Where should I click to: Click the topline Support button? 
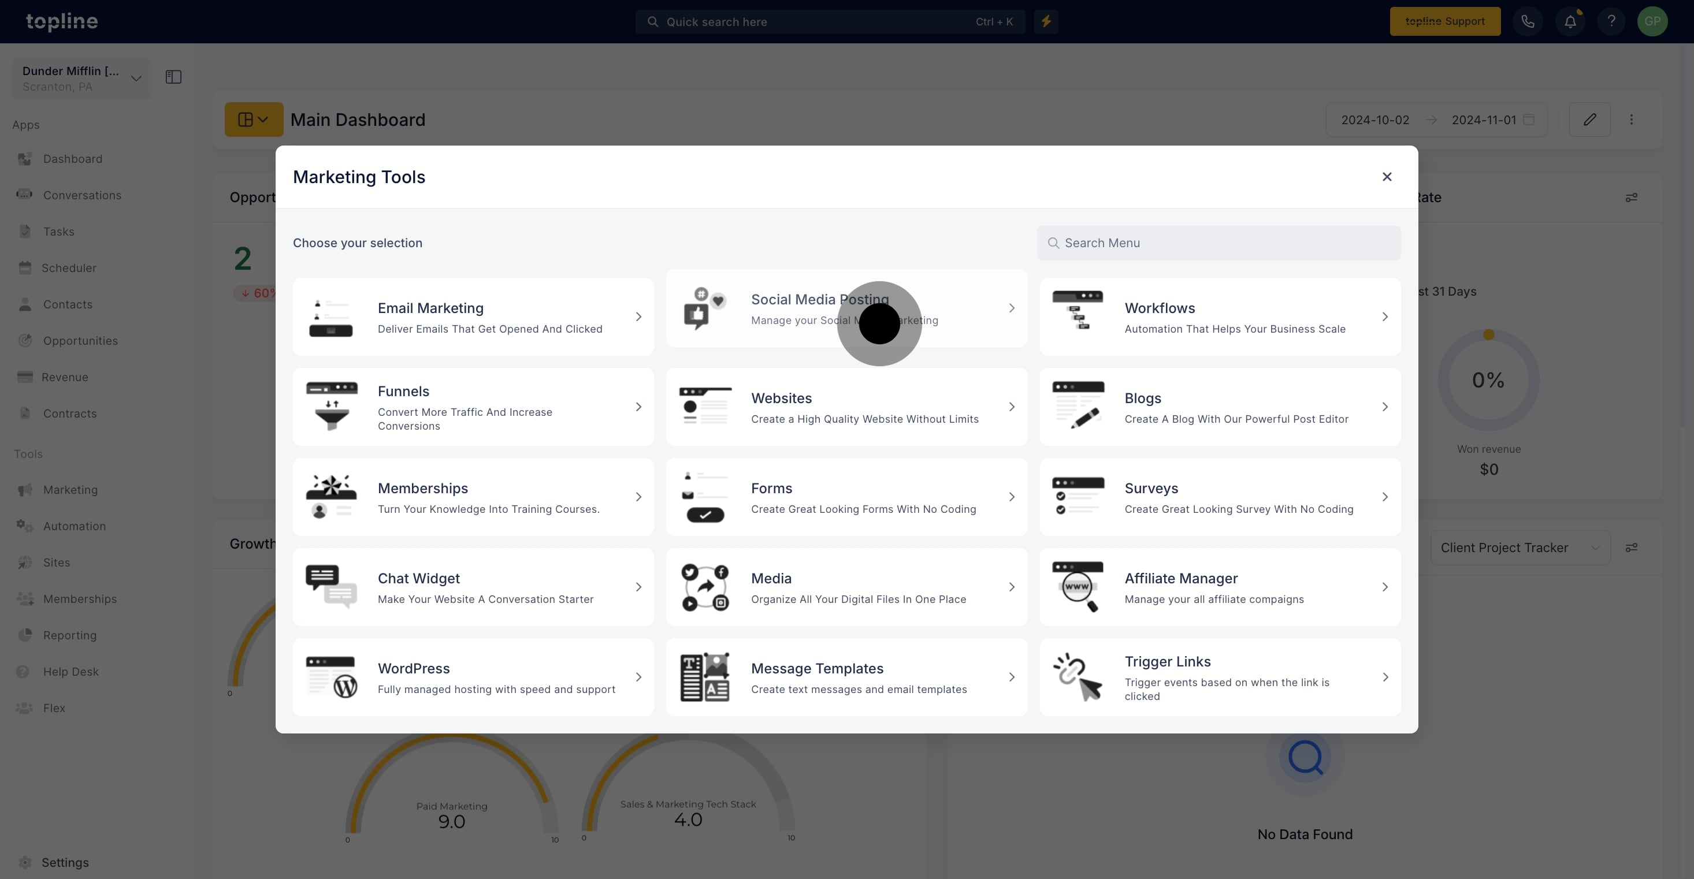pos(1444,22)
